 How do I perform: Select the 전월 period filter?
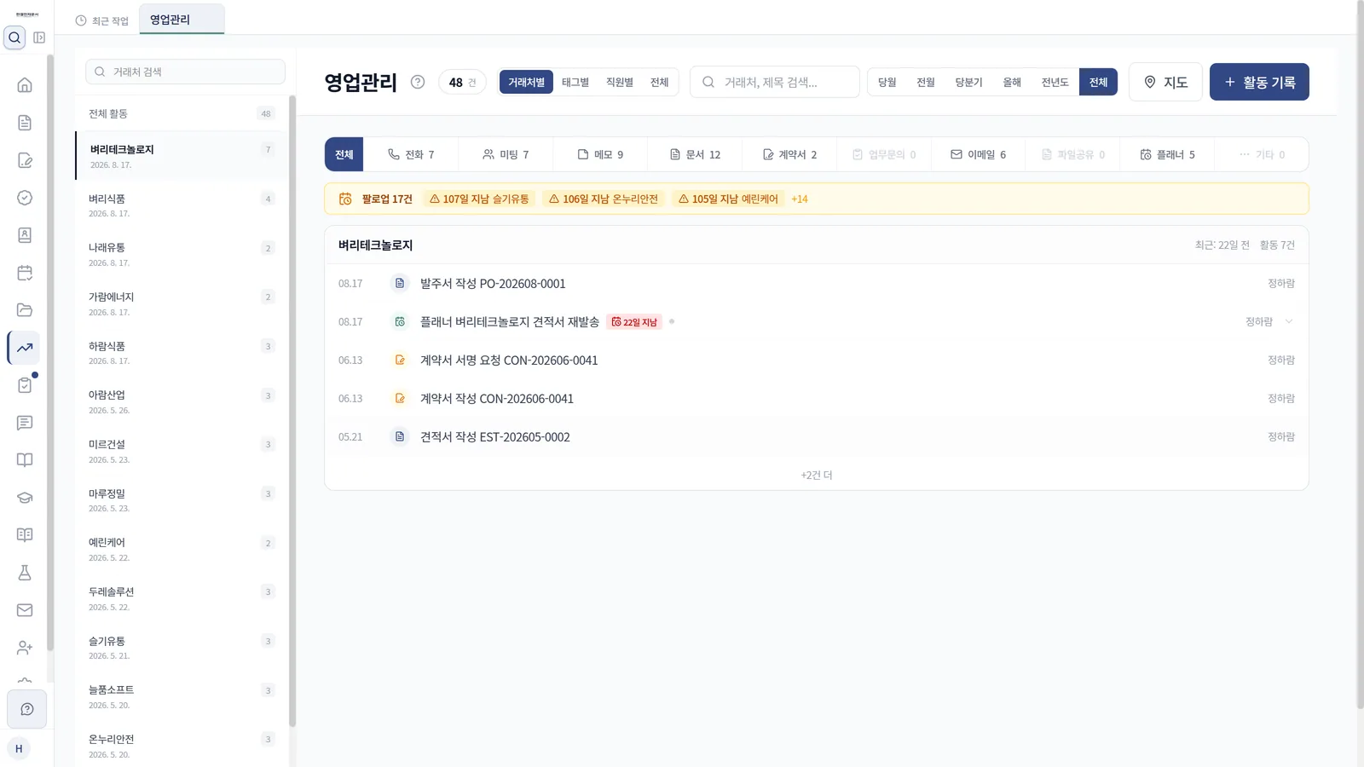pyautogui.click(x=926, y=82)
